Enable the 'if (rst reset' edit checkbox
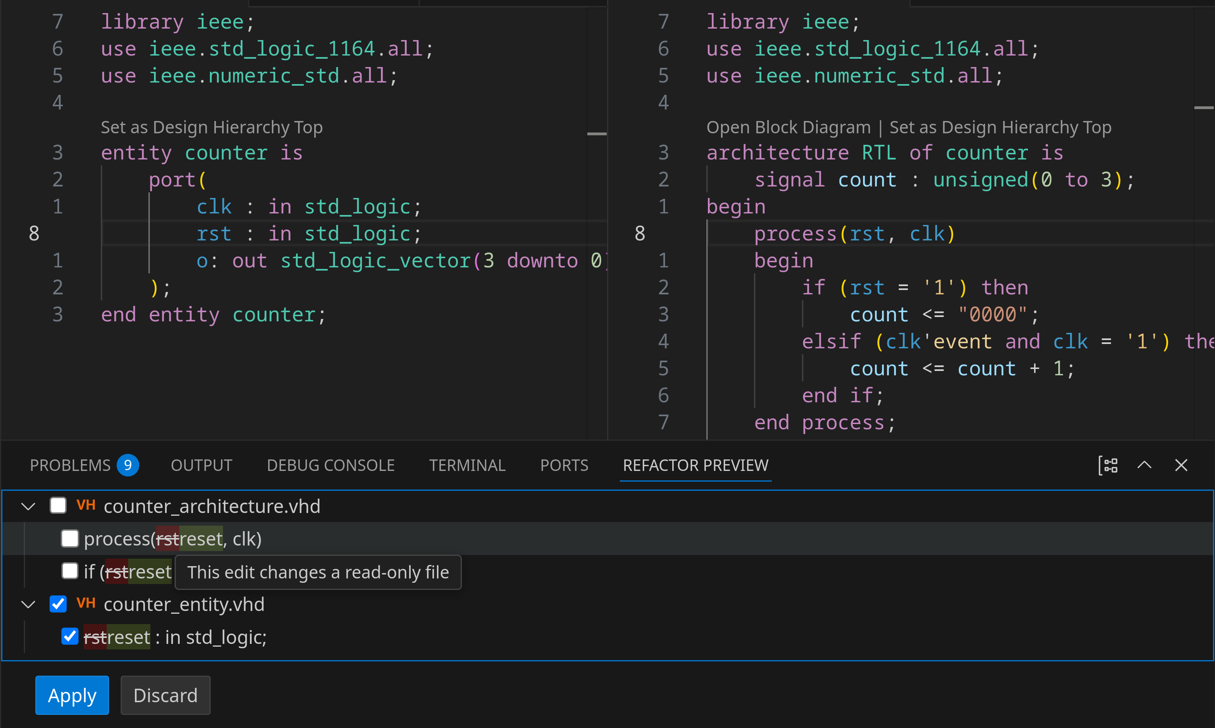The height and width of the screenshot is (728, 1215). 70,571
